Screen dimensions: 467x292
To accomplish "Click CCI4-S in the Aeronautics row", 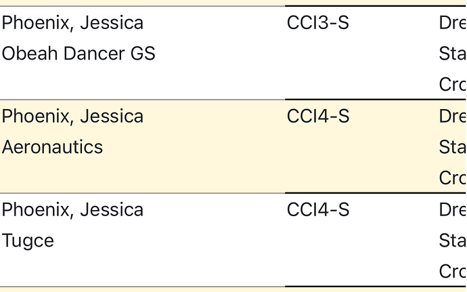I will pyautogui.click(x=318, y=116).
